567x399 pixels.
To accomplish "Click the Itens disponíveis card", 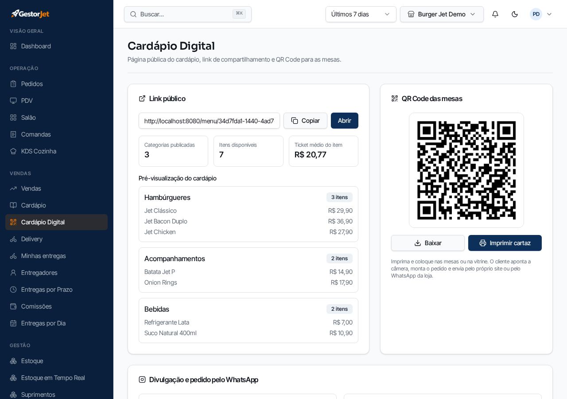I will [x=249, y=151].
